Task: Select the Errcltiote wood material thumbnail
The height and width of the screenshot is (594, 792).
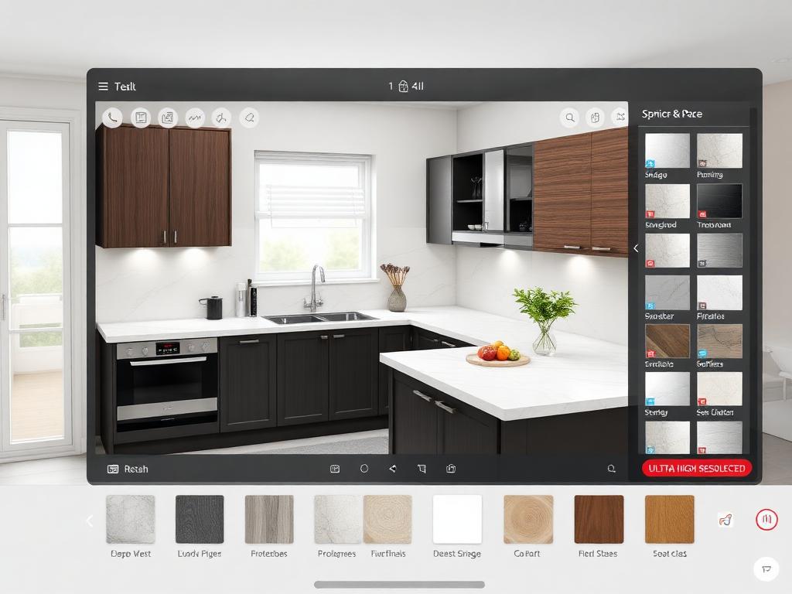Action: [667, 341]
